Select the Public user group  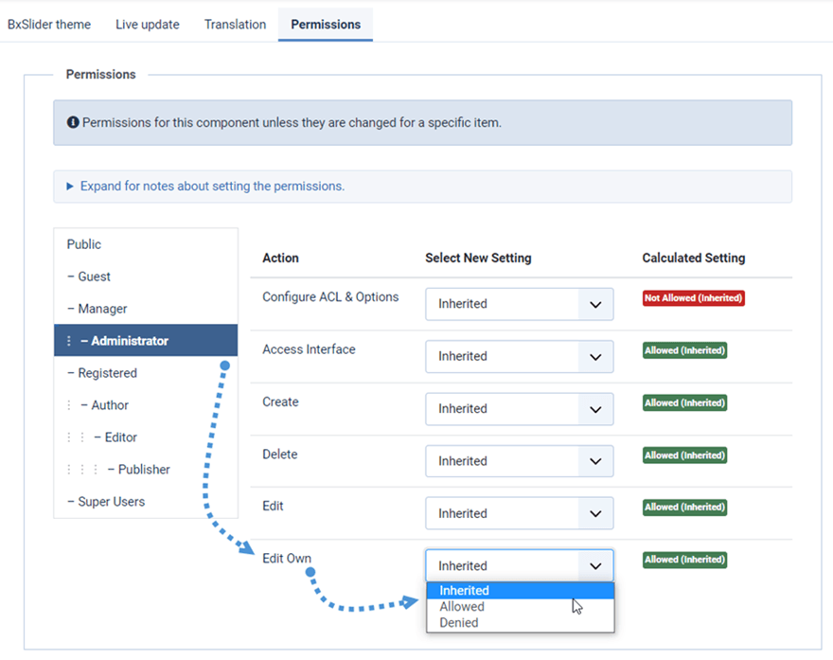pos(84,244)
